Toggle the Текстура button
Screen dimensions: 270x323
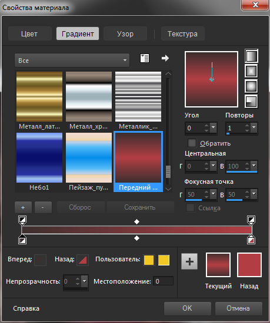tap(183, 33)
